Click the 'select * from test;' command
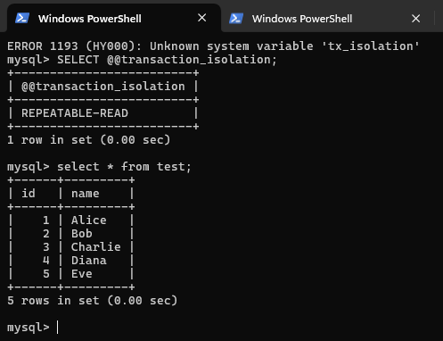 point(124,167)
